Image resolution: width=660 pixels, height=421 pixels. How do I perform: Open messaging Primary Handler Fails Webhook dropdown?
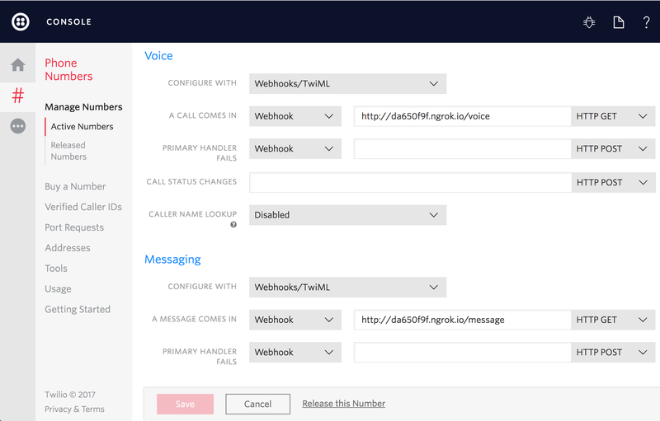(x=295, y=352)
